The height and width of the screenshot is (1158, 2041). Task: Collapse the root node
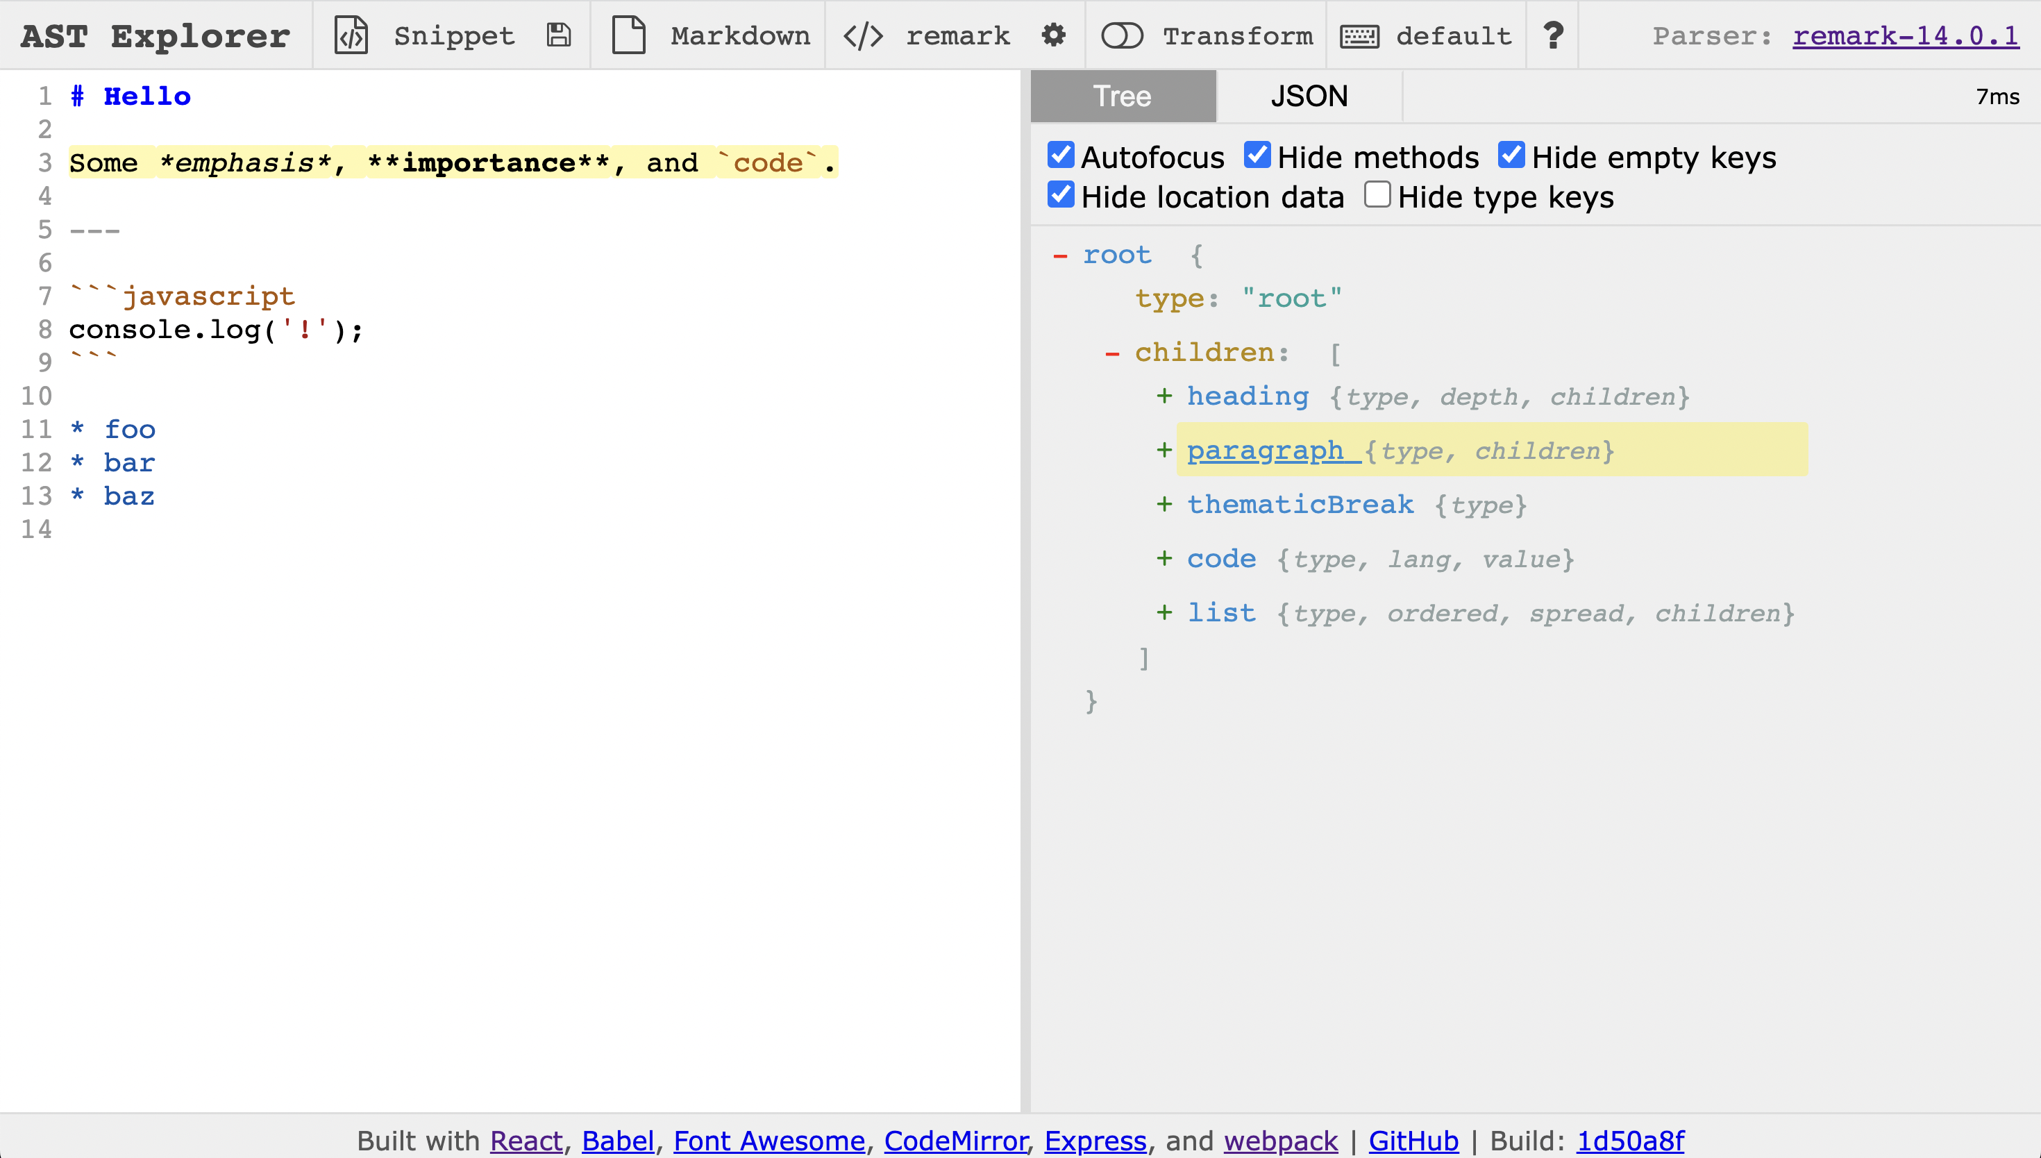[1060, 255]
